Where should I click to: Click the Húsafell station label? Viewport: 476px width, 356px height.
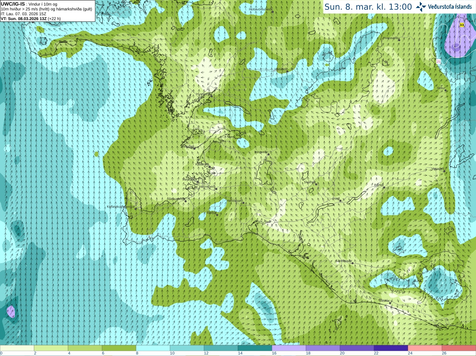[281, 69]
